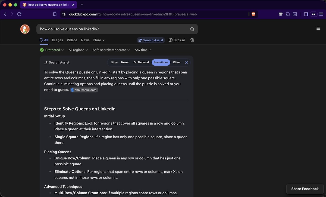The width and height of the screenshot is (326, 197).
Task: Choose On Demand for Search Assist
Action: pyautogui.click(x=141, y=62)
